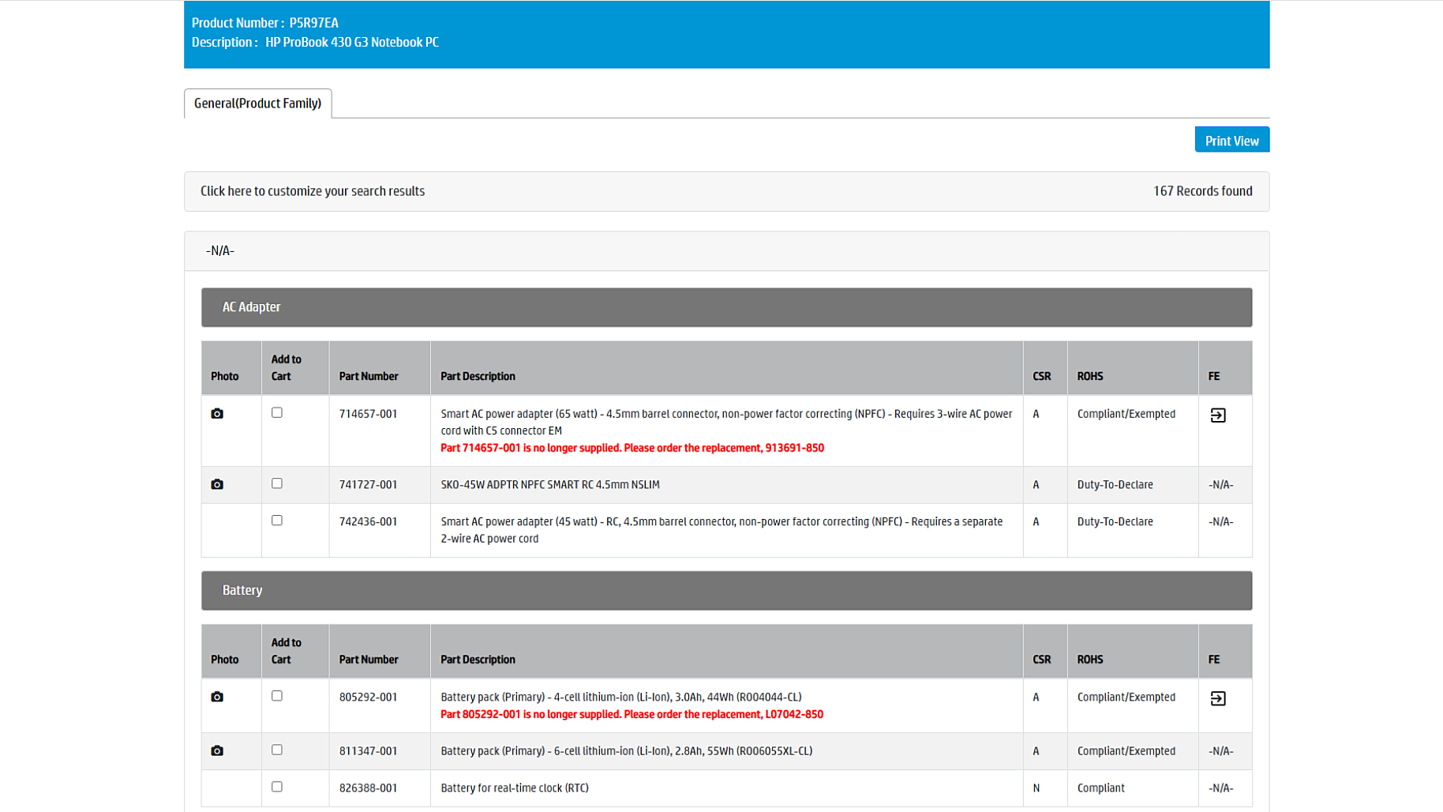Viewport: 1443px width, 812px height.
Task: Open photo of battery 811347-001
Action: pos(217,750)
